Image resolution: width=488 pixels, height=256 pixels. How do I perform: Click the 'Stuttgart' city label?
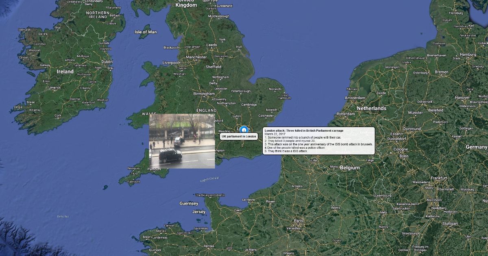pyautogui.click(x=450, y=223)
